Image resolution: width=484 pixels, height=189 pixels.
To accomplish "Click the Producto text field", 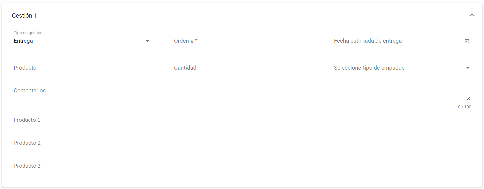I will [82, 68].
